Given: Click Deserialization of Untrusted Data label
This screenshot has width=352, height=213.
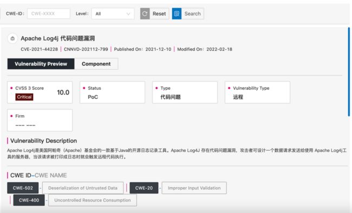Looking at the screenshot, I should click(83, 188).
